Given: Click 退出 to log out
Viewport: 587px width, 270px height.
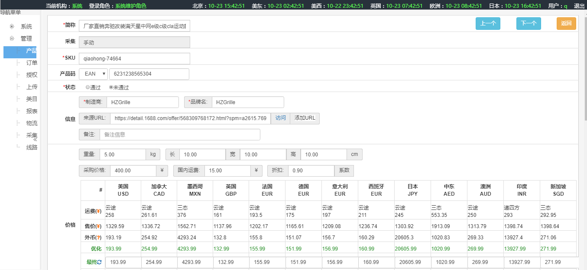Looking at the screenshot, I should (x=579, y=6).
